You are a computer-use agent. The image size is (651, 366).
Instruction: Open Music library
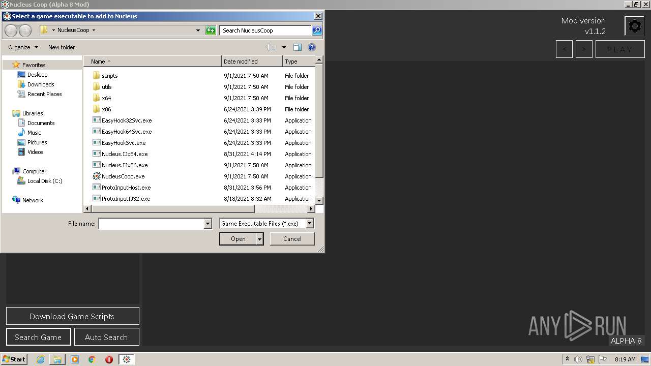tap(34, 133)
